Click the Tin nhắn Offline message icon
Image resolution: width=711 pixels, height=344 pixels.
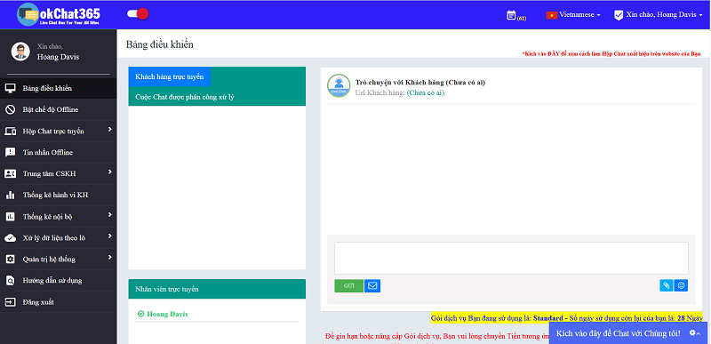pos(11,152)
